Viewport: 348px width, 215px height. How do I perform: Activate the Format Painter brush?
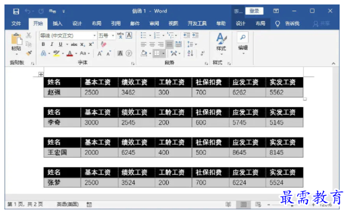click(x=28, y=53)
